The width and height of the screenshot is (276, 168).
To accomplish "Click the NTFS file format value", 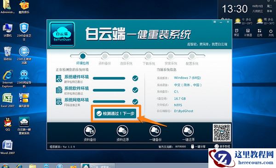I will coord(178,105).
